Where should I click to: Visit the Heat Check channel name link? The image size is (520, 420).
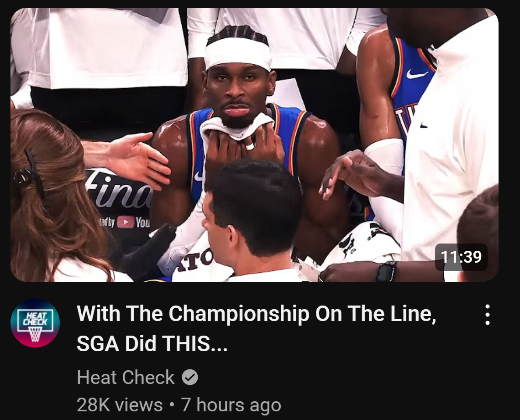pos(126,377)
